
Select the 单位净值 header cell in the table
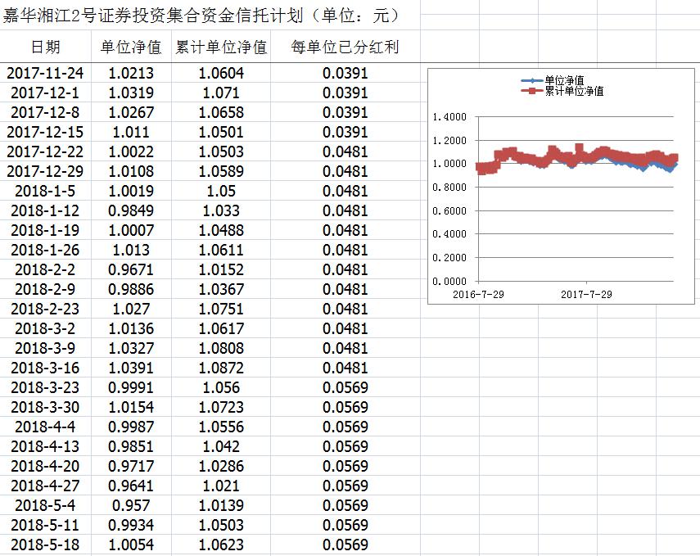click(x=131, y=47)
